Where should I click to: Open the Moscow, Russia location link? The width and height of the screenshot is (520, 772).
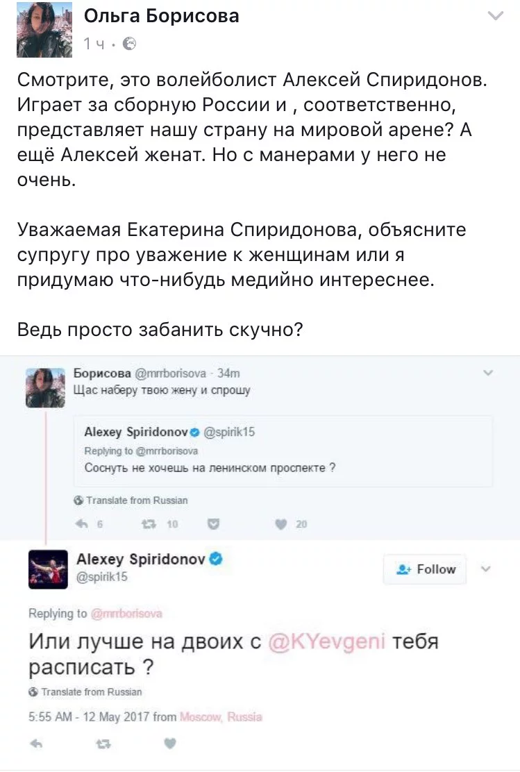click(221, 717)
